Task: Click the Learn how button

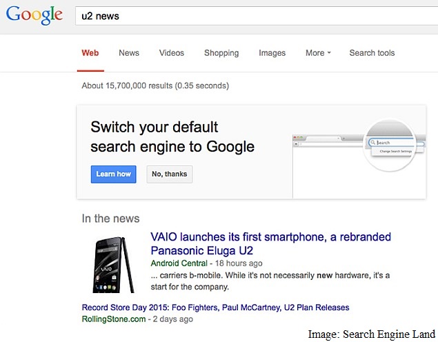Action: 113,174
